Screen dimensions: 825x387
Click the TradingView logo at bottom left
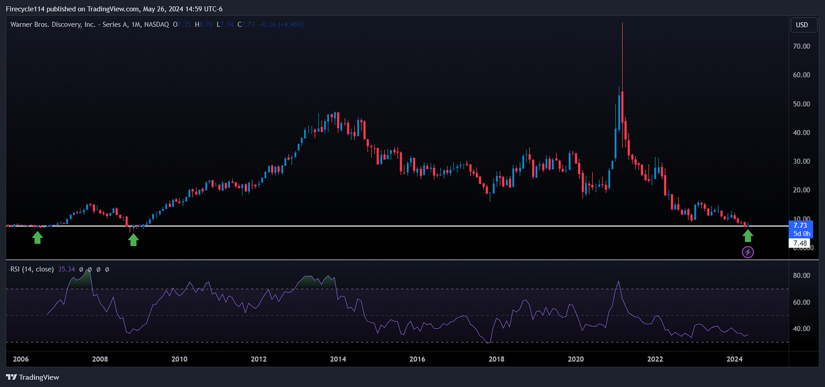point(33,377)
